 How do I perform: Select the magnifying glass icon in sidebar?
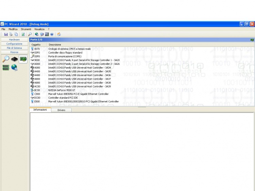(x=6, y=59)
